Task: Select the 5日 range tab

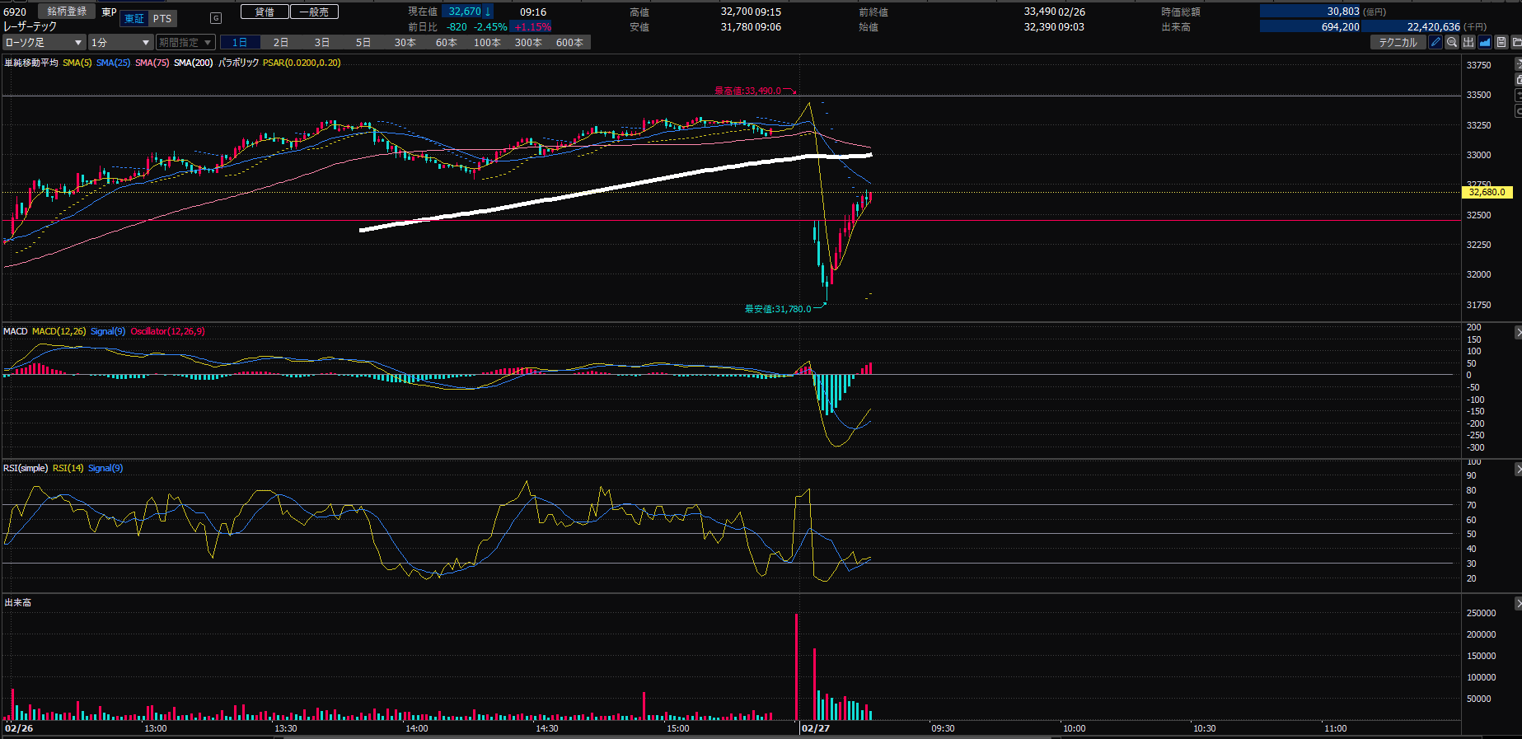Action: (363, 42)
